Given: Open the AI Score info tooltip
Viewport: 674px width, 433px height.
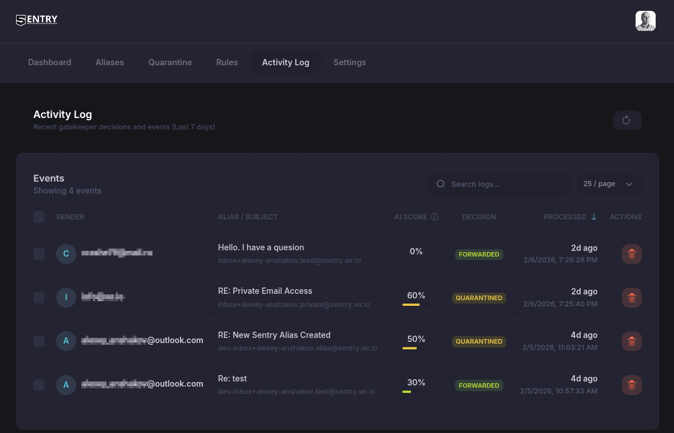Looking at the screenshot, I should pos(434,216).
